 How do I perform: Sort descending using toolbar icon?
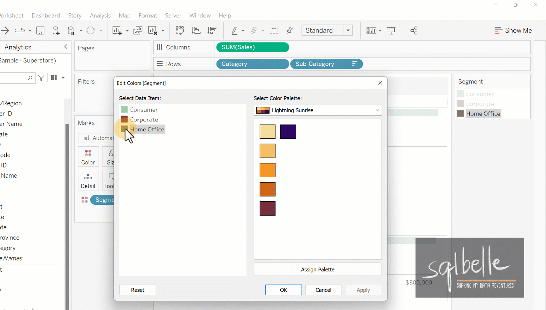pyautogui.click(x=212, y=31)
